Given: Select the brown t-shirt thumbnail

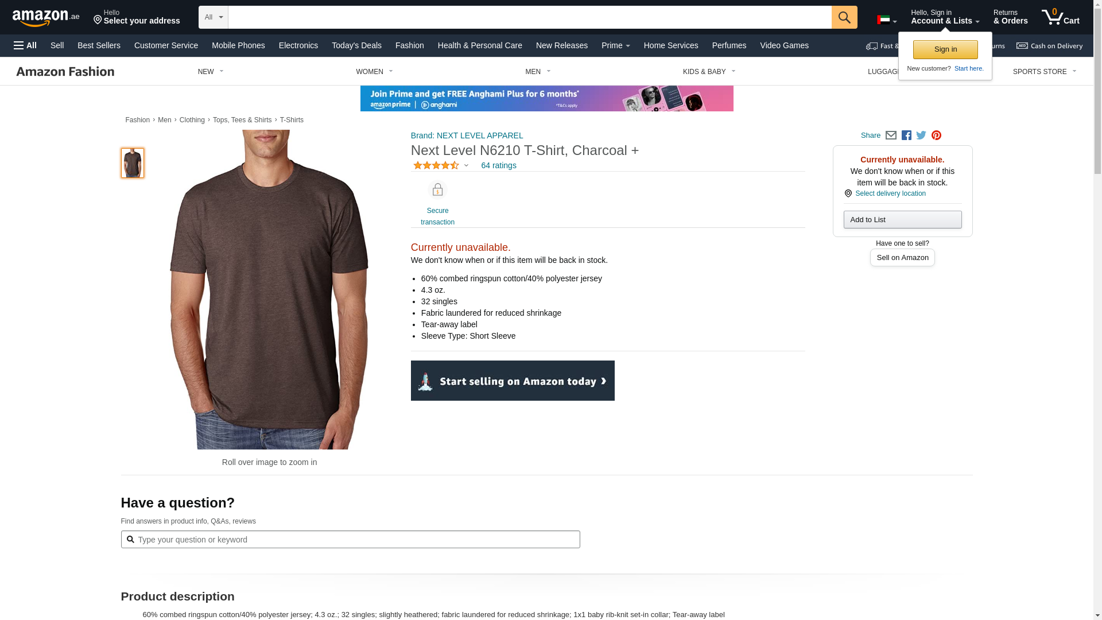Looking at the screenshot, I should pyautogui.click(x=133, y=163).
